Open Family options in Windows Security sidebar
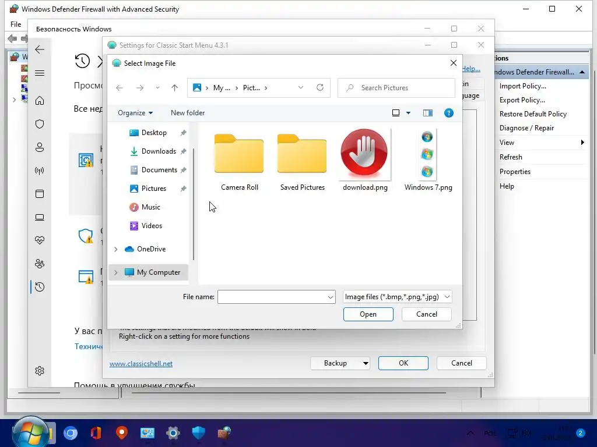The width and height of the screenshot is (597, 447). [x=40, y=264]
